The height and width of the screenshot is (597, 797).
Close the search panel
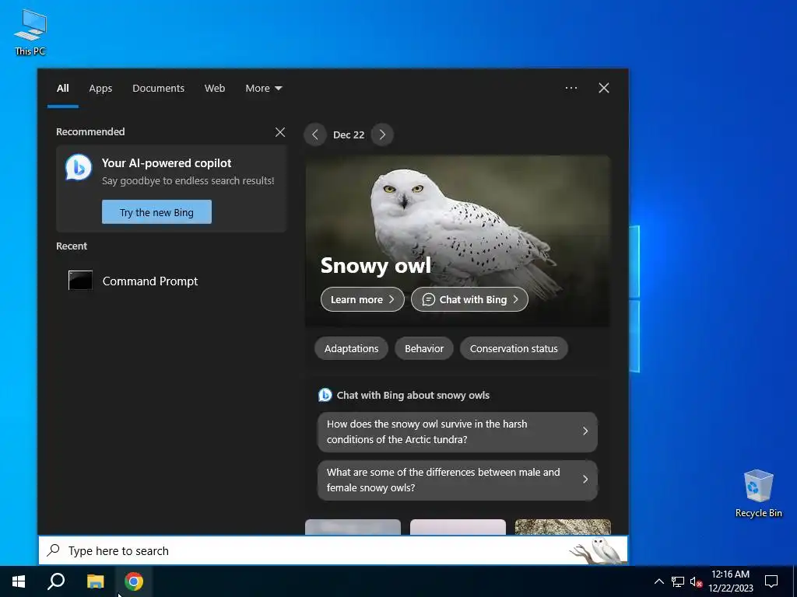pyautogui.click(x=604, y=88)
